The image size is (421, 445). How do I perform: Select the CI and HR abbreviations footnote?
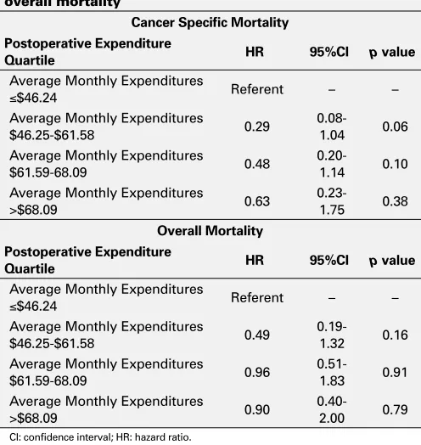pyautogui.click(x=100, y=437)
